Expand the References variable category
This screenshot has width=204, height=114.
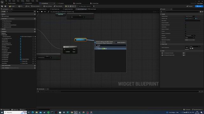(x=1, y=33)
